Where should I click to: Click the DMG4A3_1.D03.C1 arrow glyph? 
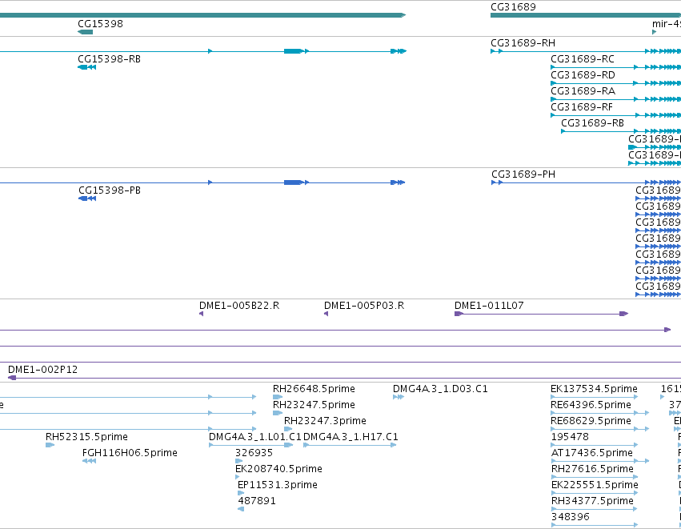399,397
